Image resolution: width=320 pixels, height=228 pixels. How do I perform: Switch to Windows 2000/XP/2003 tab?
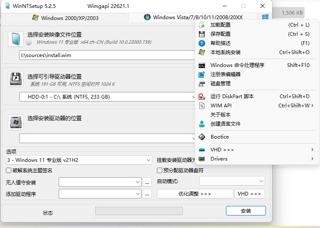coord(65,18)
